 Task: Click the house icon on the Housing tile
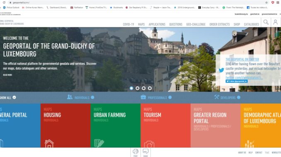tap(49, 144)
